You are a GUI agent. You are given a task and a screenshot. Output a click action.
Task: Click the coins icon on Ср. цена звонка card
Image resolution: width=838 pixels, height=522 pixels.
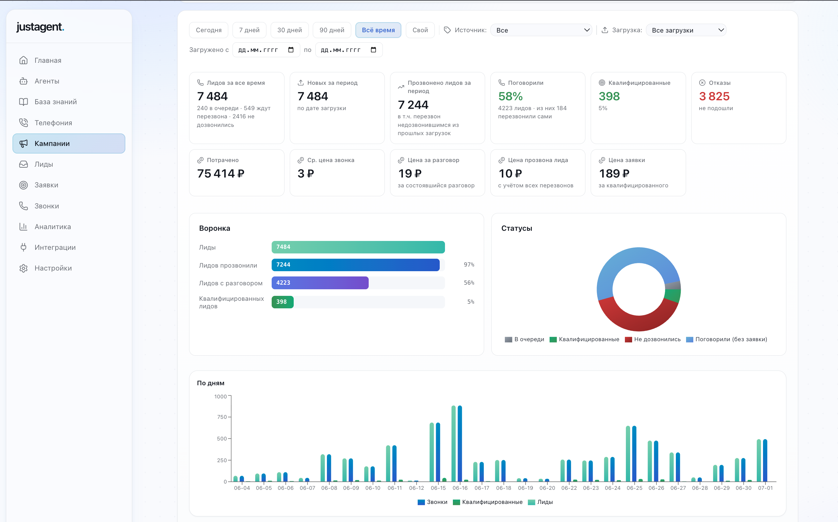point(301,160)
